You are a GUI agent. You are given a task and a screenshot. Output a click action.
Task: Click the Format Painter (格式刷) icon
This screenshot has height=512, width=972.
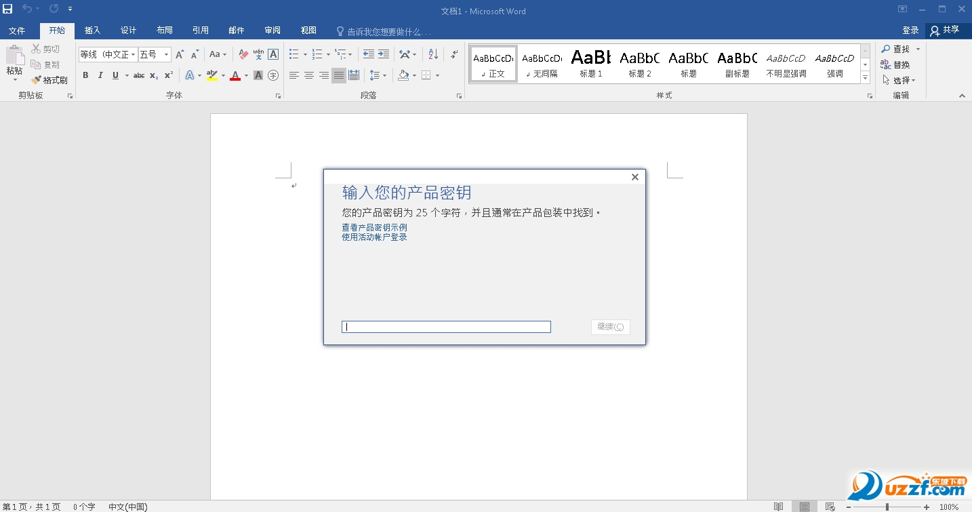[37, 80]
